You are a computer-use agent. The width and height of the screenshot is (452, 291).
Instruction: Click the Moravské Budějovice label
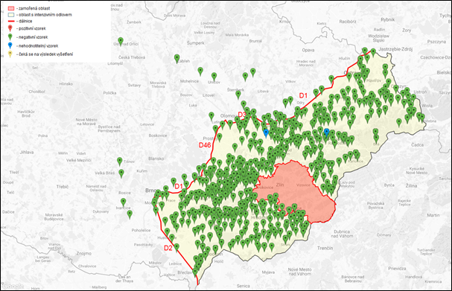[54, 217]
